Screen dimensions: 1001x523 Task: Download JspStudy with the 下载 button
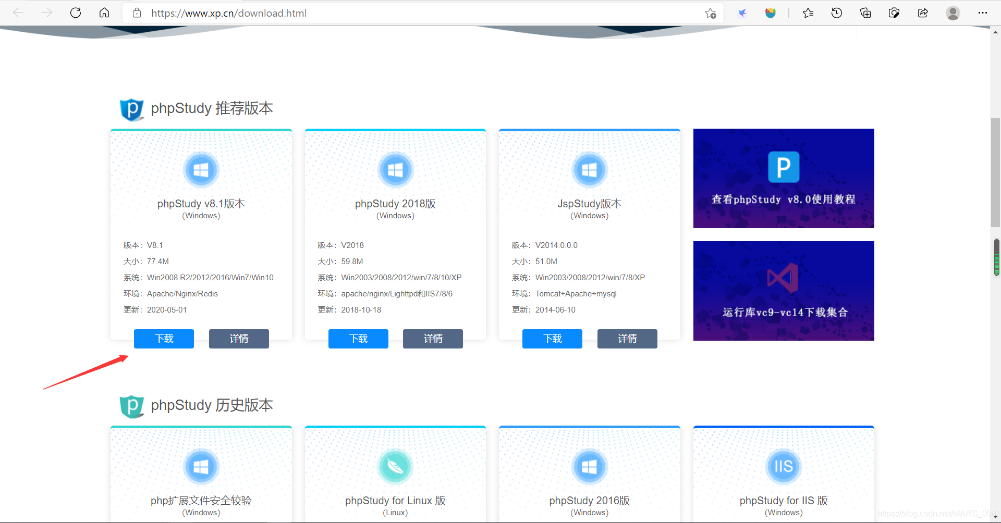(552, 339)
